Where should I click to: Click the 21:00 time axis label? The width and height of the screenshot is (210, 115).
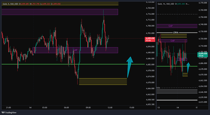pyautogui.click(x=9, y=107)
